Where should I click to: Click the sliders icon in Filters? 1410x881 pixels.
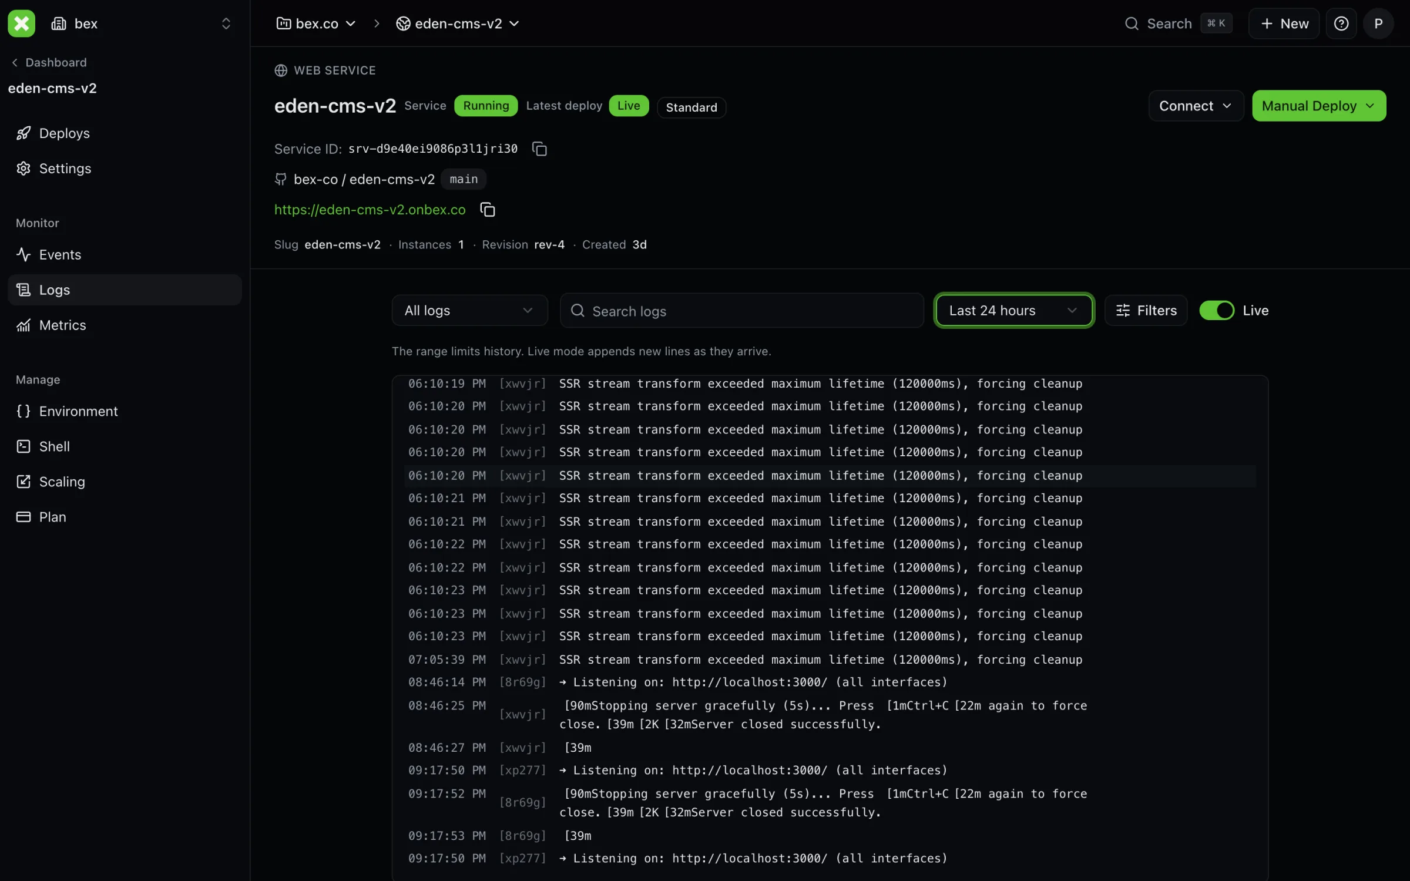click(x=1123, y=310)
